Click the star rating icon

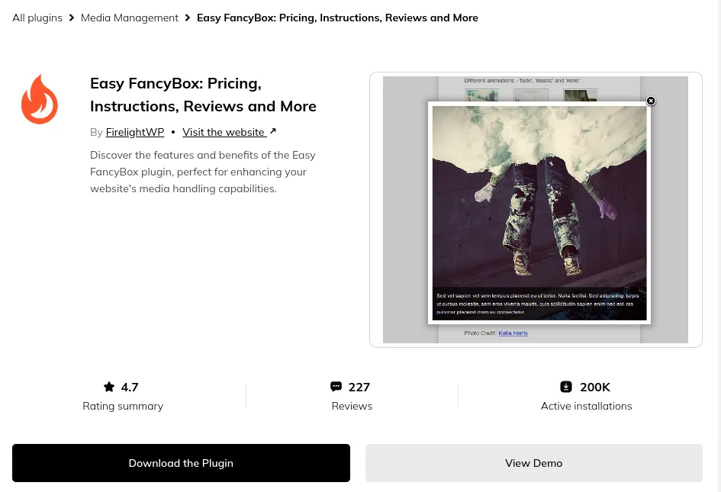point(109,387)
